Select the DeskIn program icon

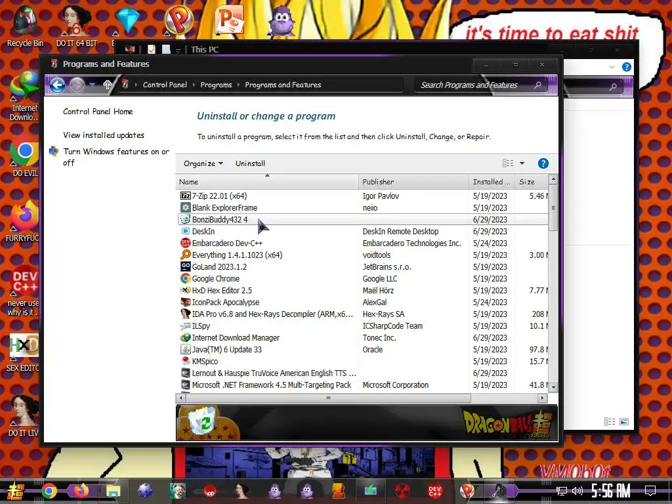[x=185, y=231]
